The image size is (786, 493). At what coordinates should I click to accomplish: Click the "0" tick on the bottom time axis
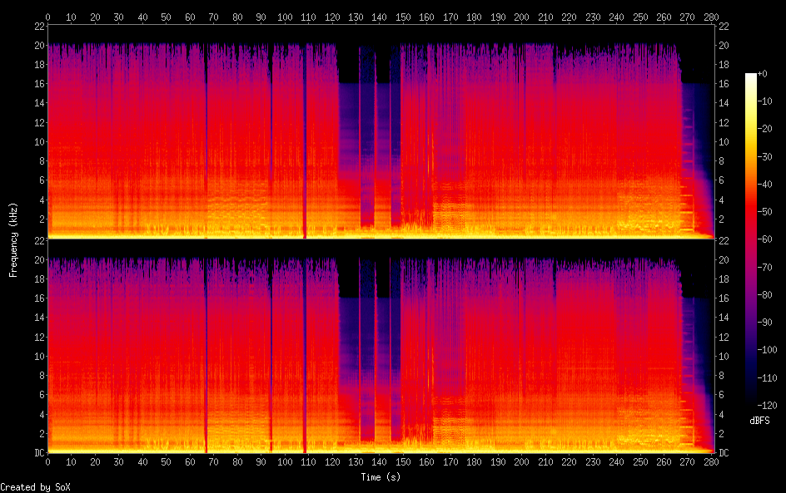[47, 462]
